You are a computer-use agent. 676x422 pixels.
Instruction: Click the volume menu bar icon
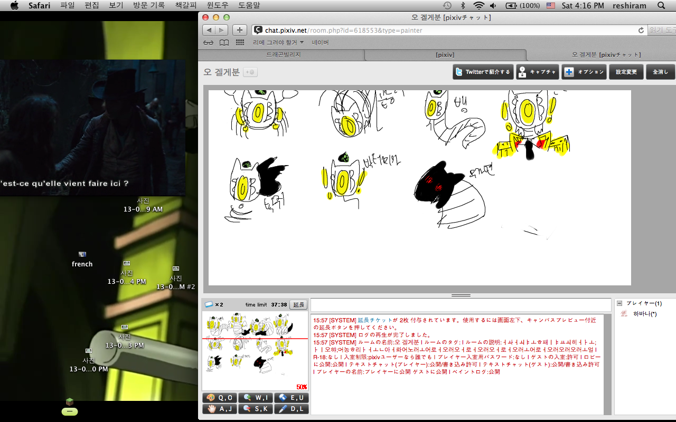click(x=493, y=6)
